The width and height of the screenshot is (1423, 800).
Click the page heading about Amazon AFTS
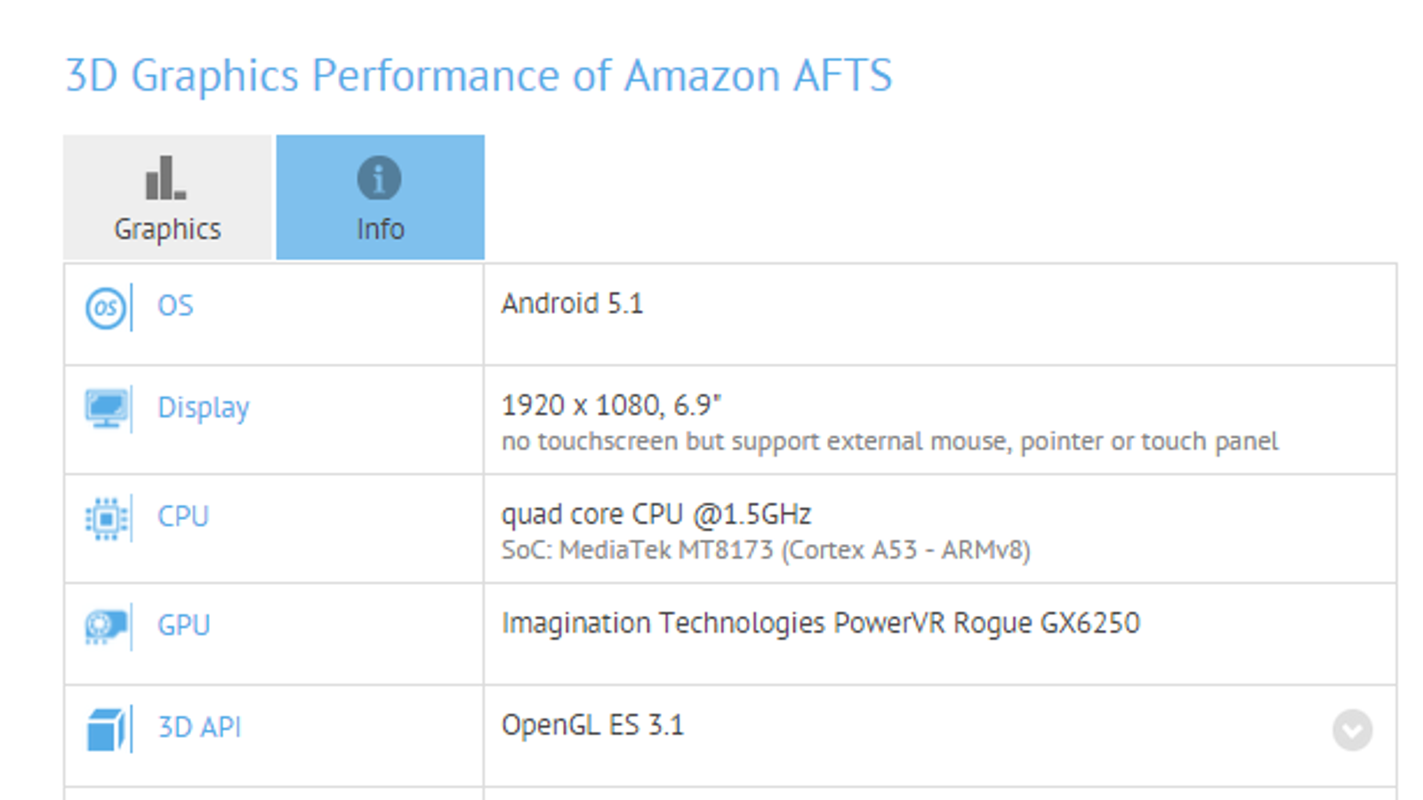click(478, 76)
